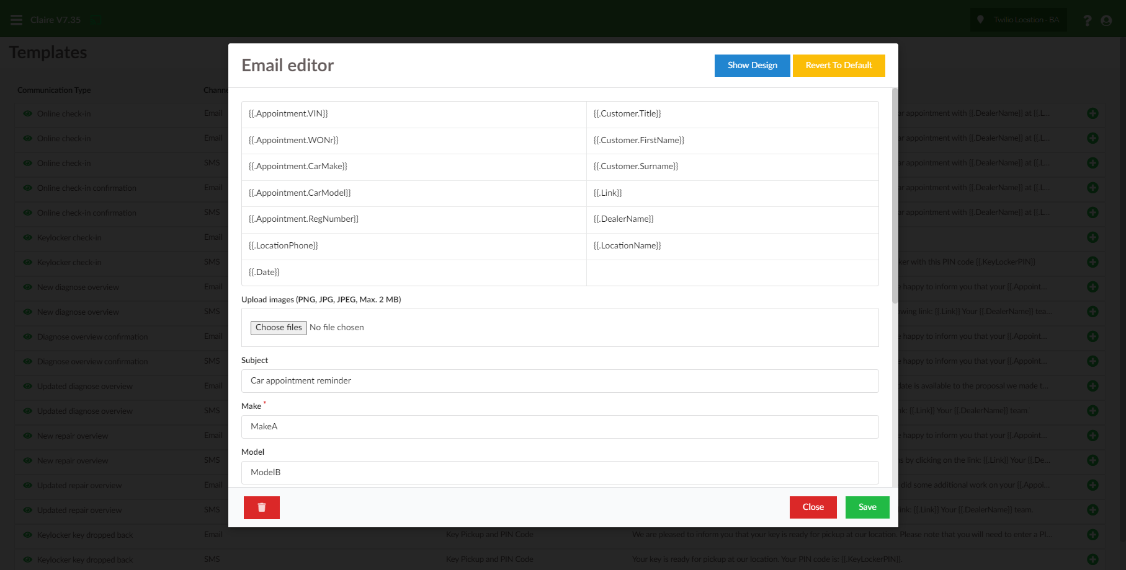This screenshot has height=570, width=1126.
Task: Toggle eye icon for first Online check-in row
Action: point(28,113)
